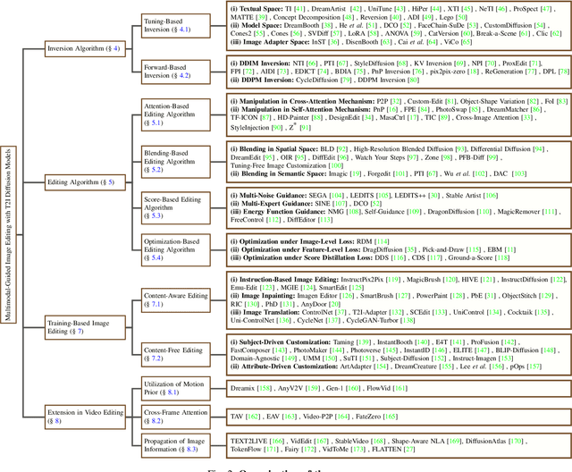Viewport: 572px width, 472px height.
Task: Open citation [126] after Imagen Editor
Action: pyautogui.click(x=347, y=296)
